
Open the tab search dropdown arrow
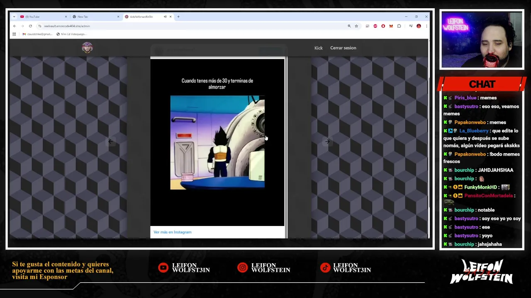pos(14,17)
